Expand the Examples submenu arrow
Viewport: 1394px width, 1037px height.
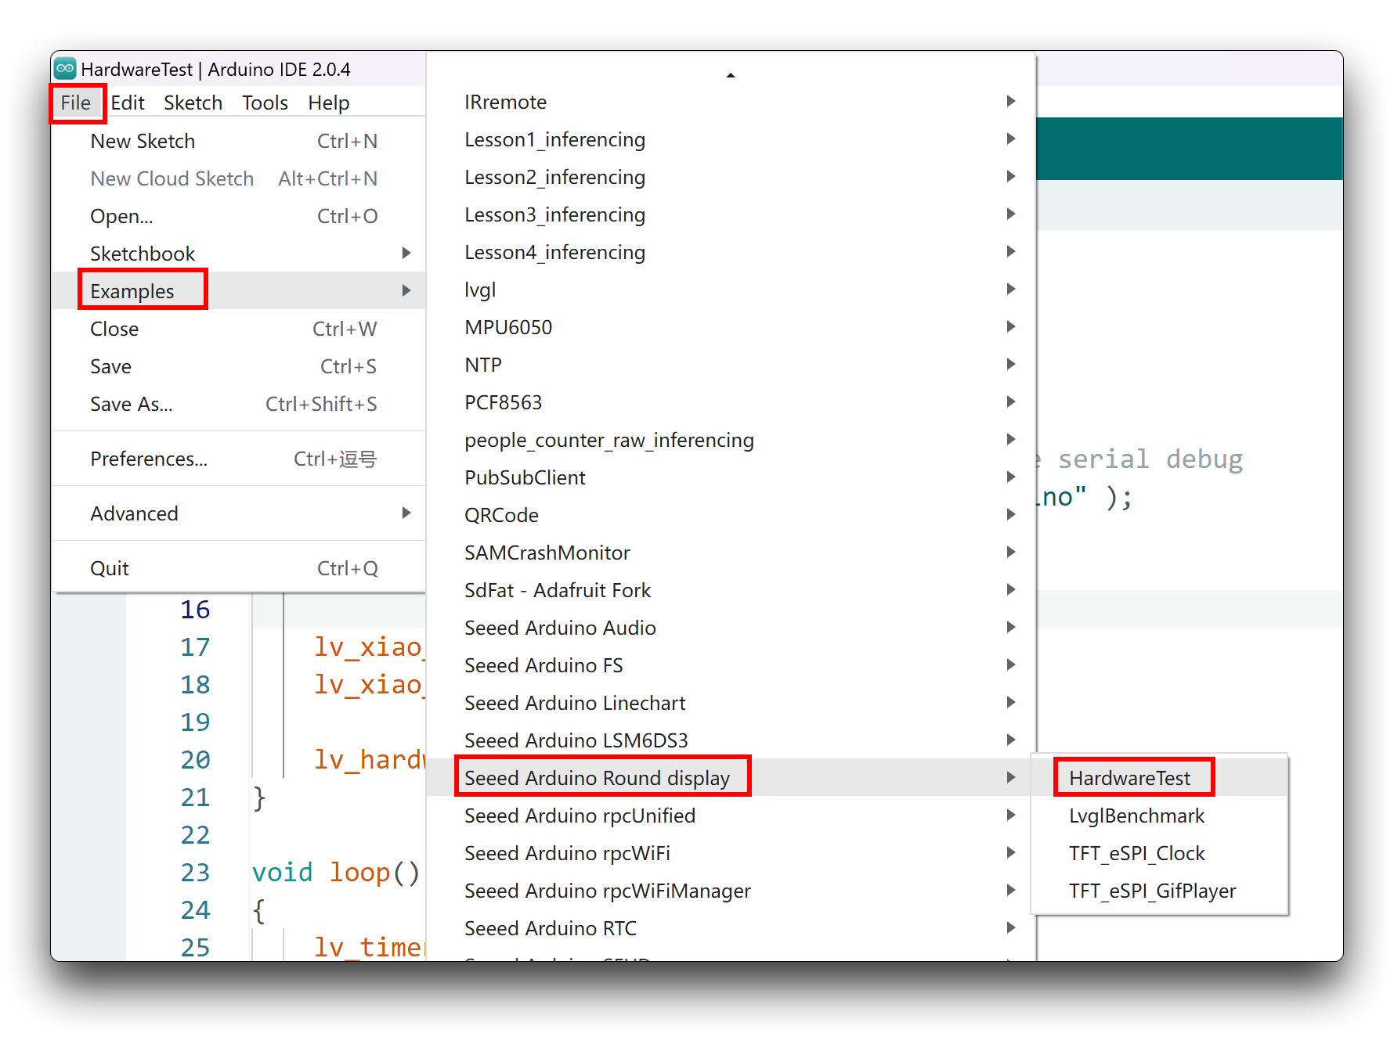pyautogui.click(x=406, y=291)
